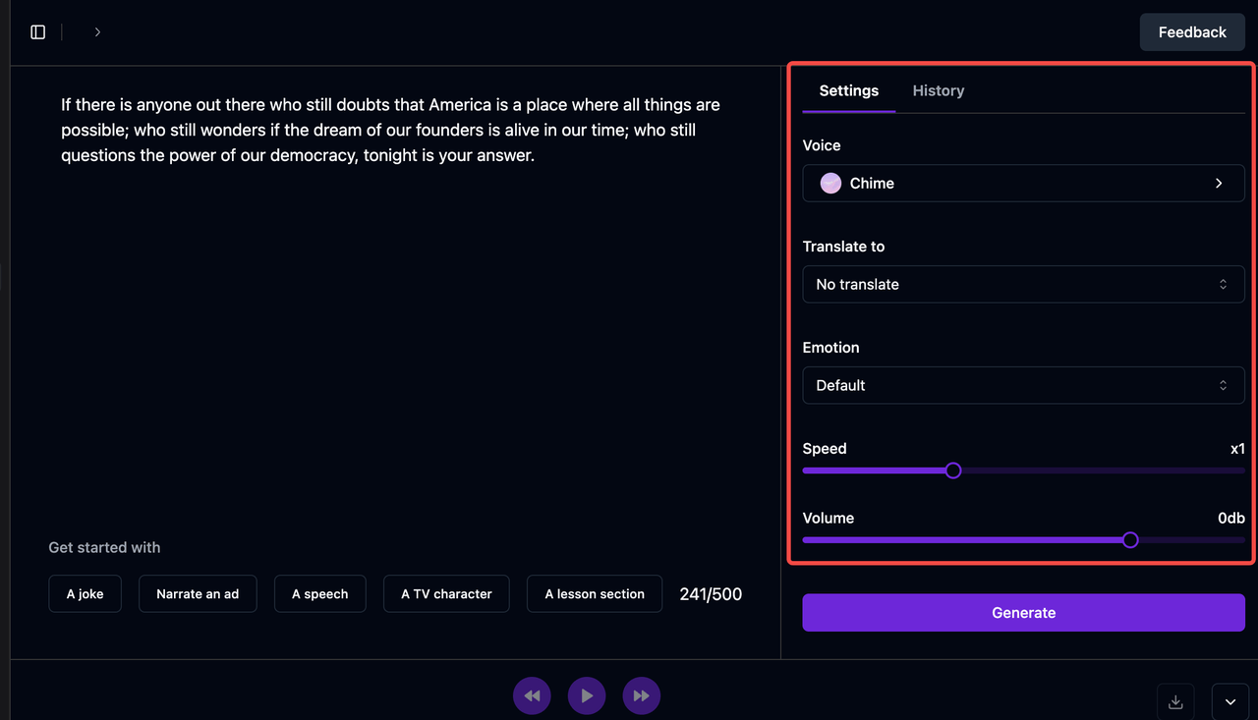Switch to the History tab
Image resolution: width=1258 pixels, height=720 pixels.
coord(938,90)
